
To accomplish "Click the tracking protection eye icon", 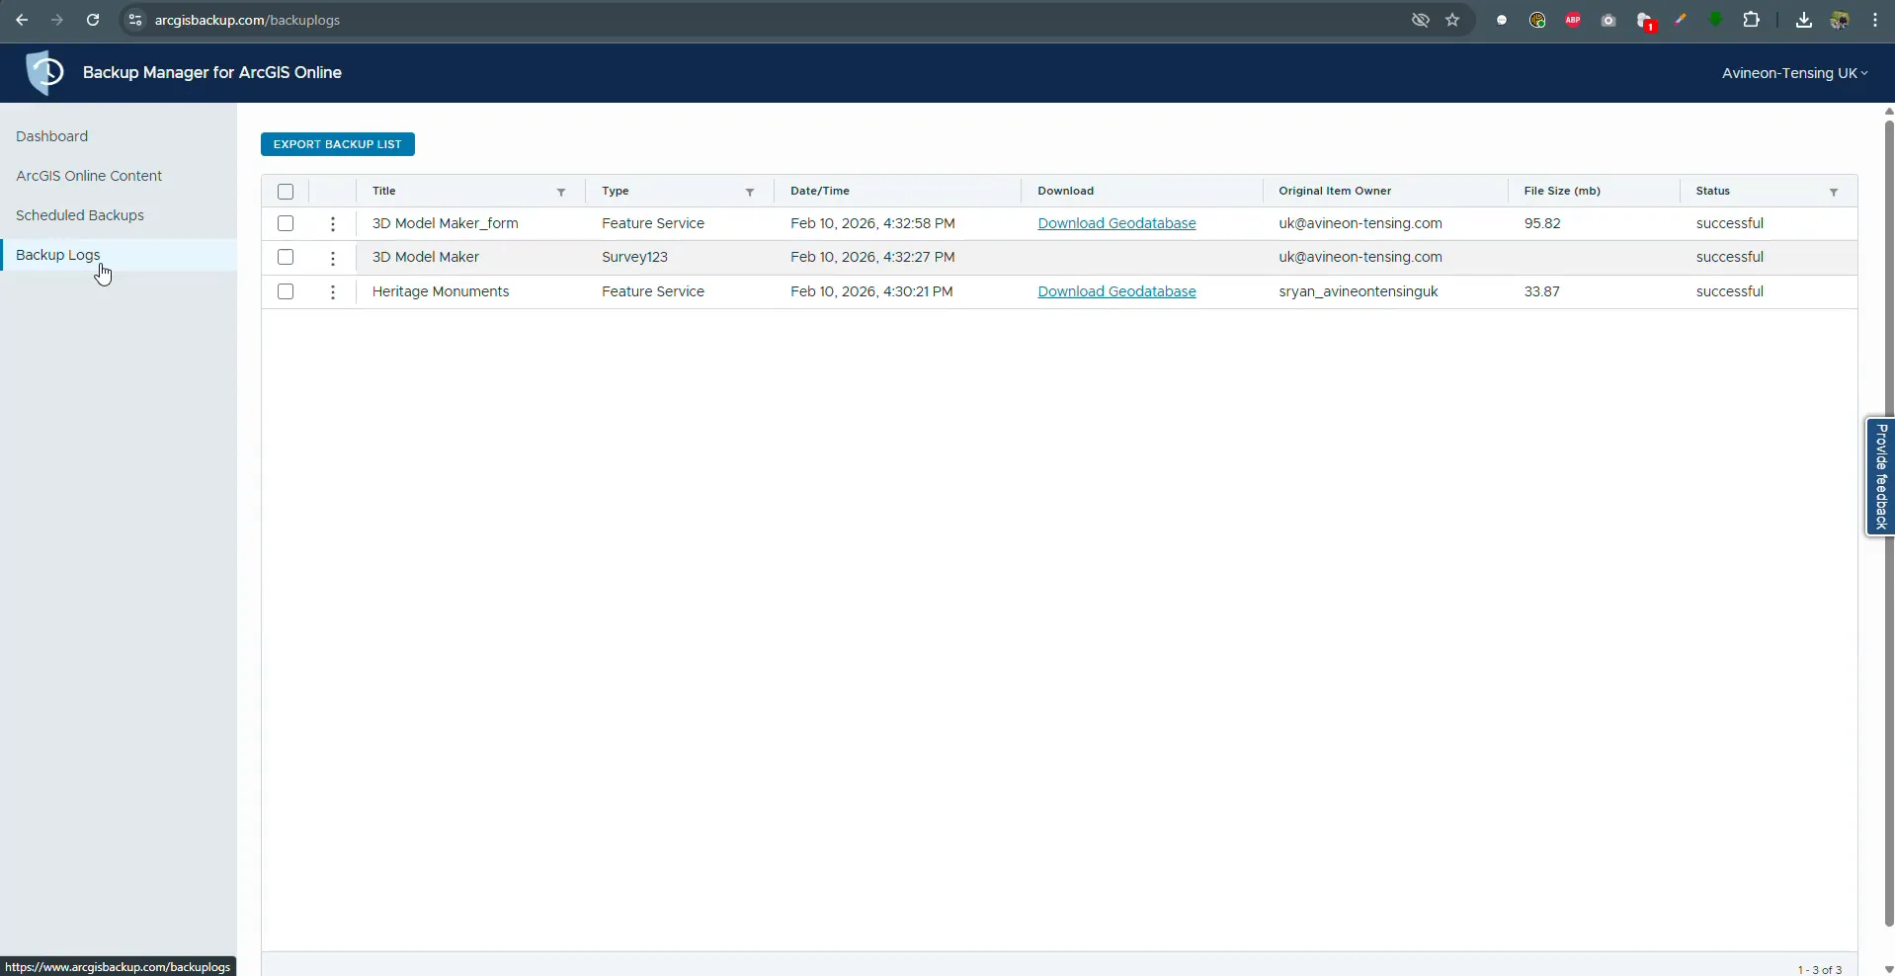I will click(x=1421, y=20).
